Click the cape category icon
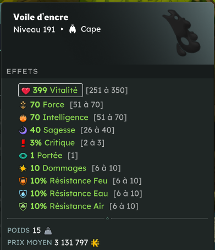Screen dimensions: 215x250 click(73, 29)
